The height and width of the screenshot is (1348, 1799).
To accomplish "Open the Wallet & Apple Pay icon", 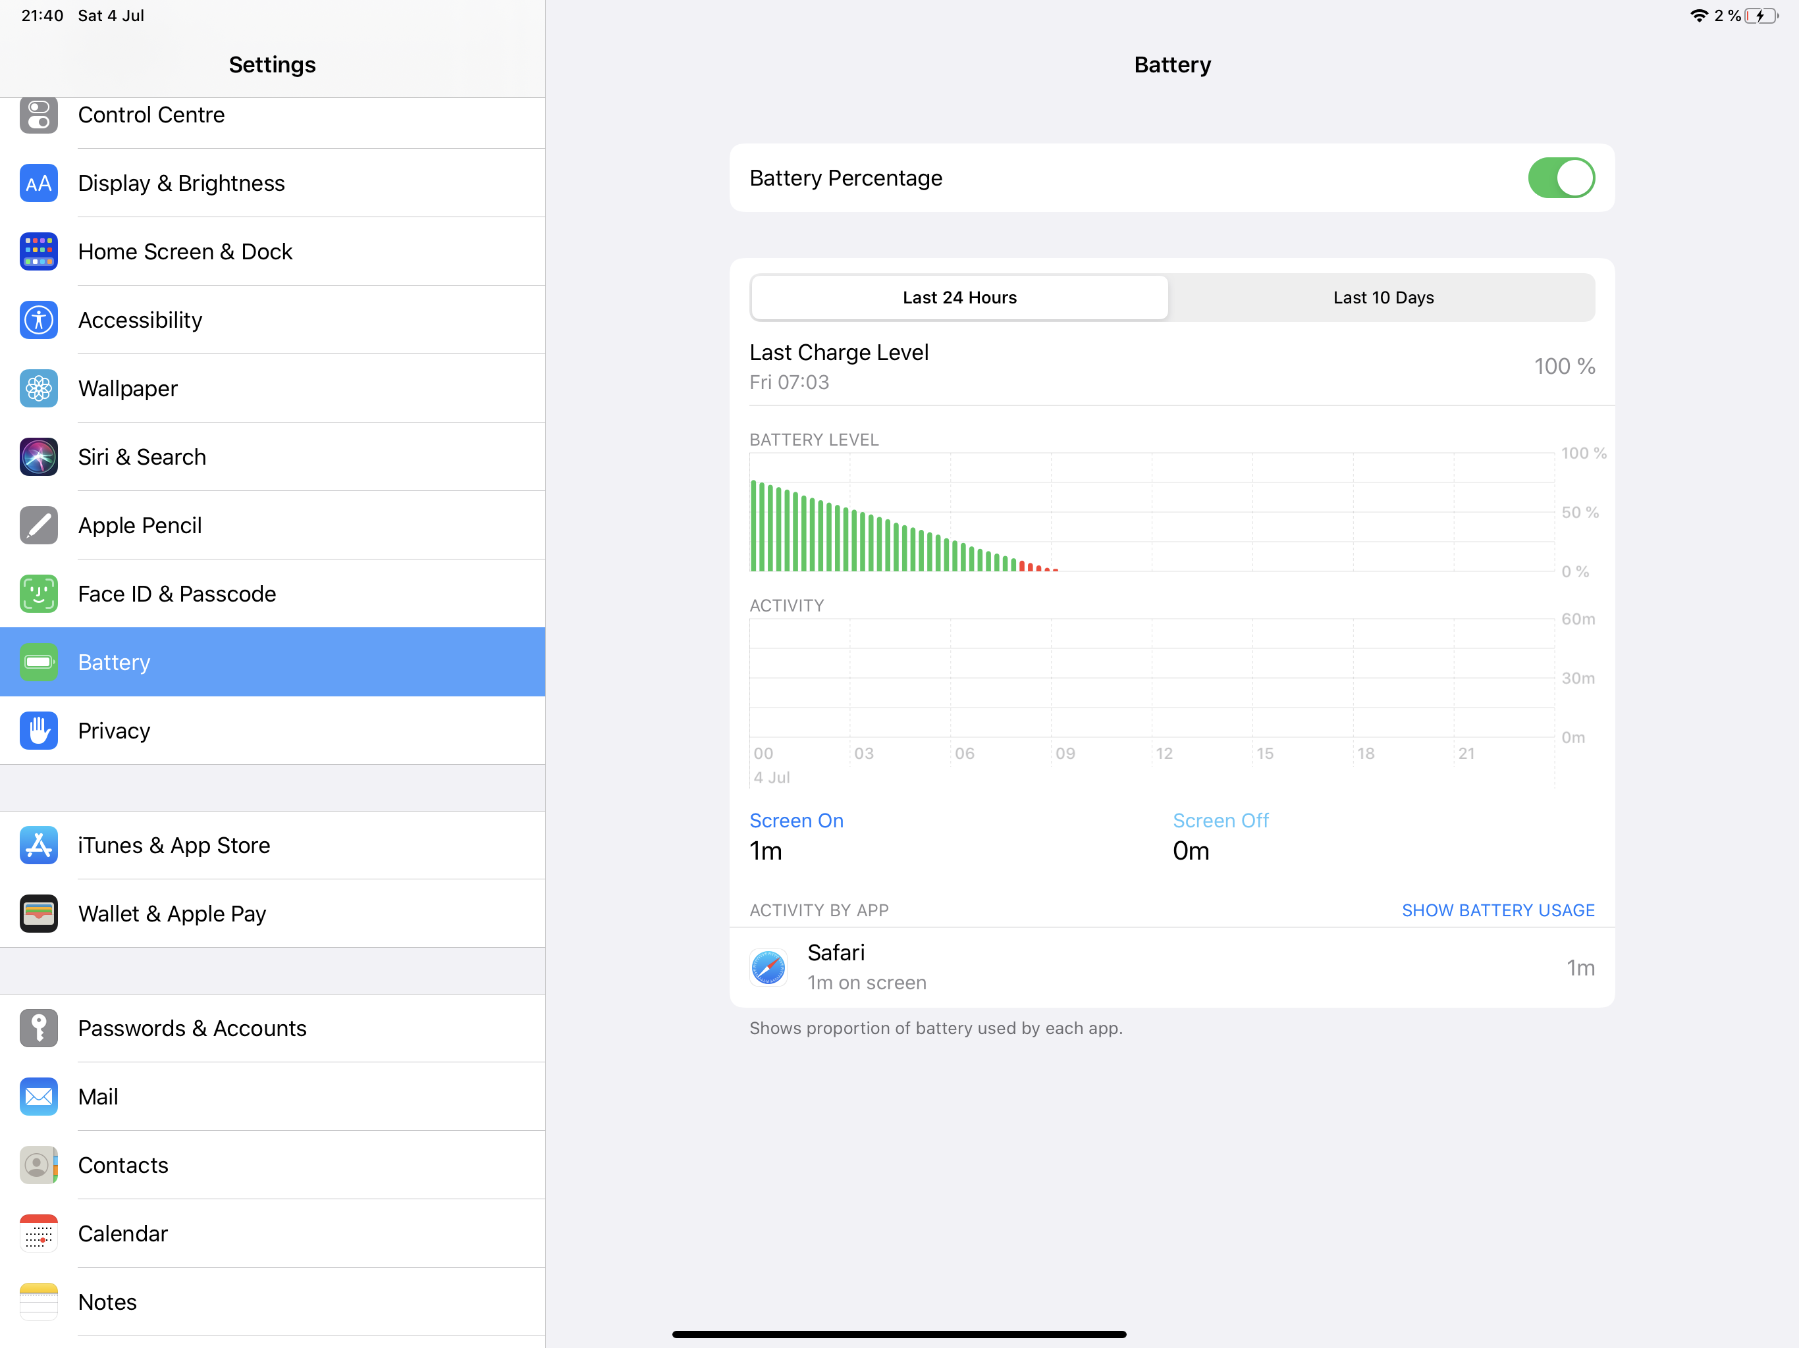I will [x=38, y=914].
